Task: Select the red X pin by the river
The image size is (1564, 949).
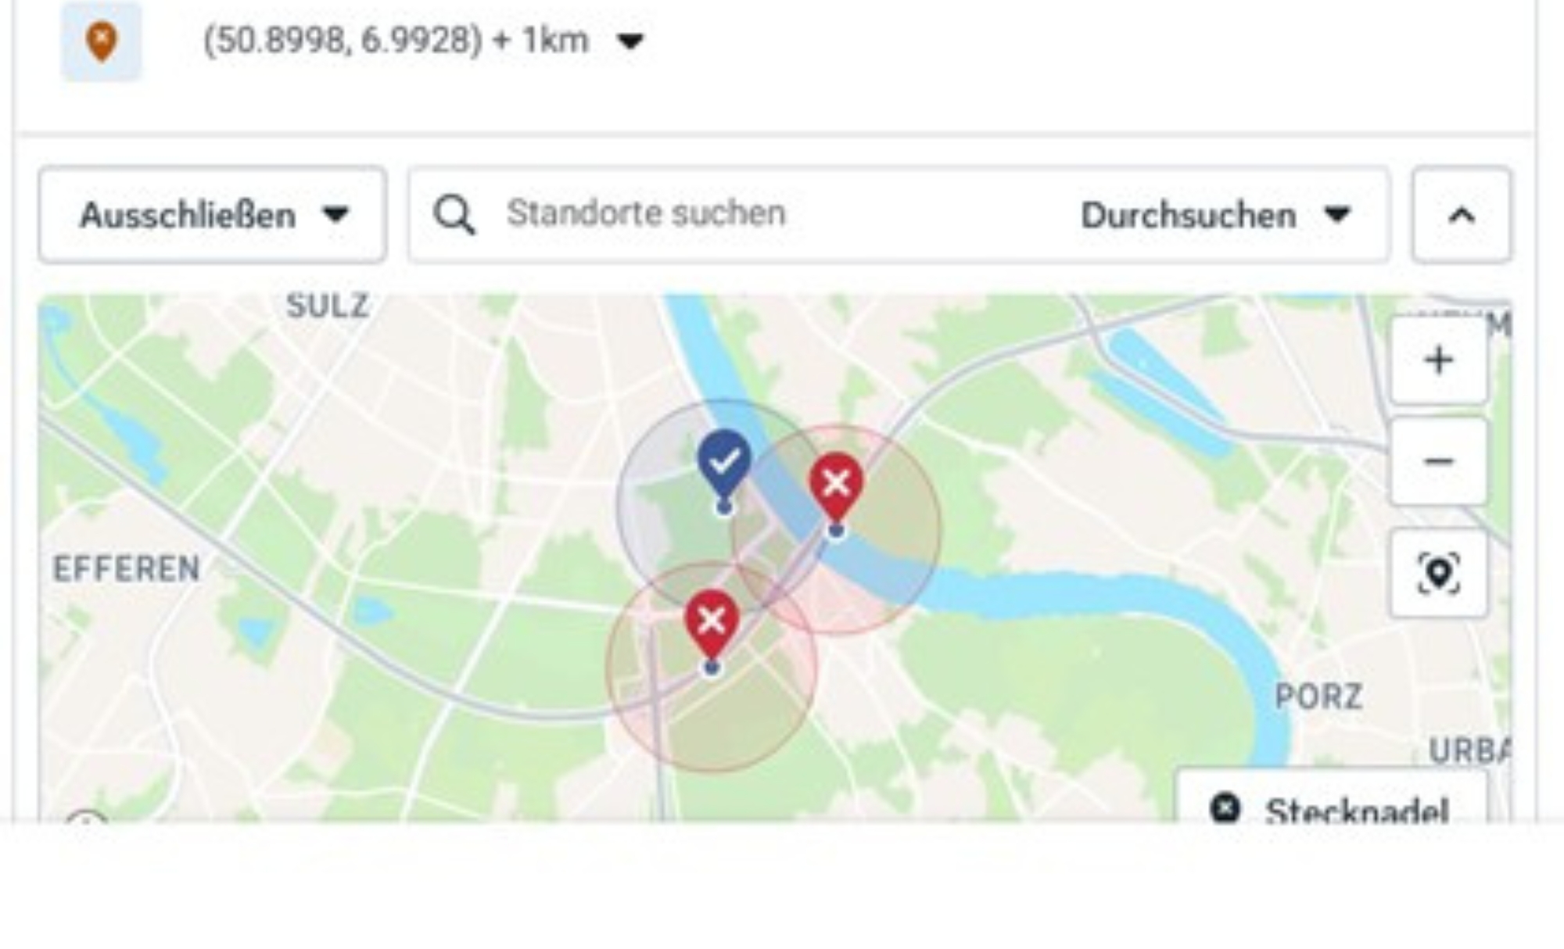Action: pyautogui.click(x=836, y=485)
